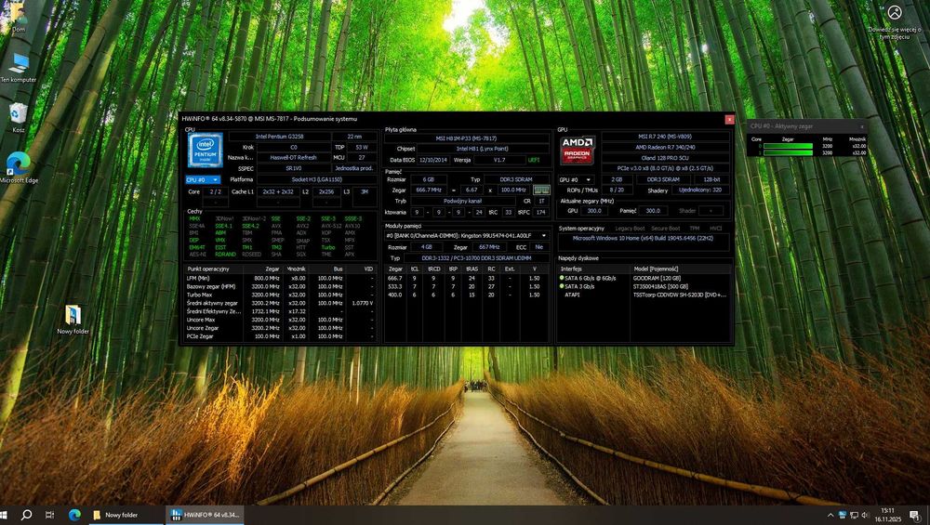
Task: Open Ten komputer desktop icon
Action: (x=19, y=68)
